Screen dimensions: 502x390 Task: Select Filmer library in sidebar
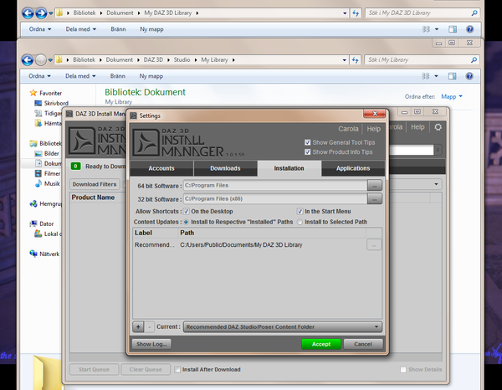tap(48, 173)
